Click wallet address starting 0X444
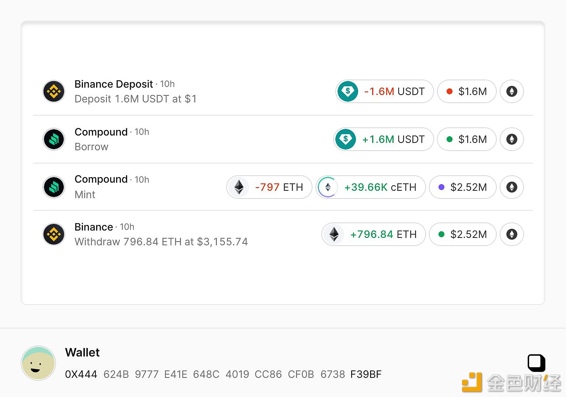This screenshot has height=397, width=566. tap(223, 374)
